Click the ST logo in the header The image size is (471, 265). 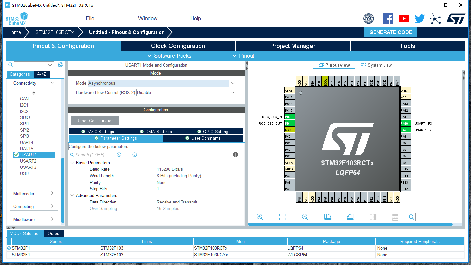pos(456,19)
